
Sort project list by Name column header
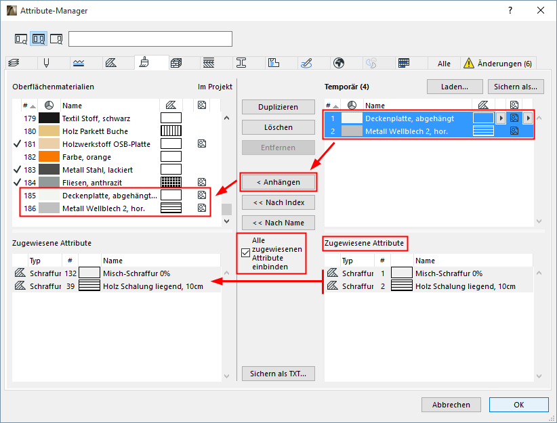[x=109, y=106]
